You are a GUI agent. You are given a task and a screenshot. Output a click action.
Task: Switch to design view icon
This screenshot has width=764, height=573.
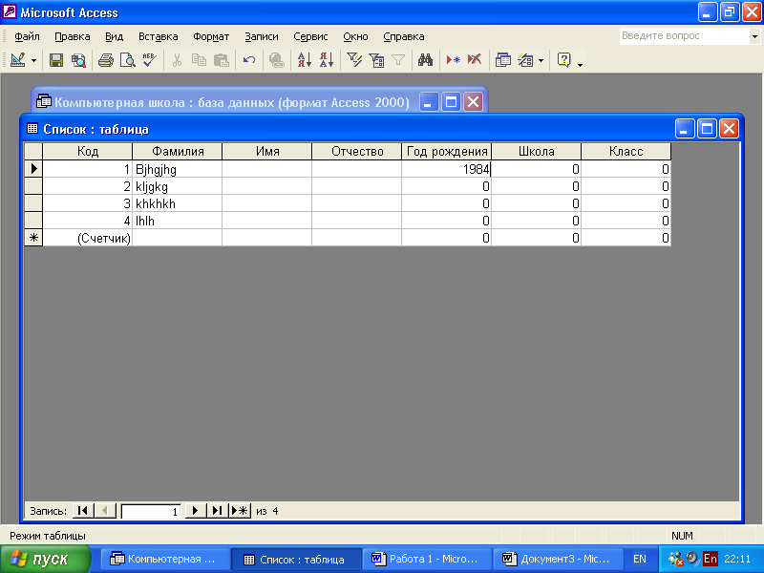(x=17, y=60)
